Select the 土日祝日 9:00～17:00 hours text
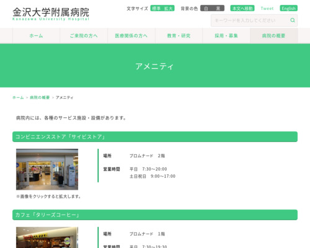 tap(153, 176)
